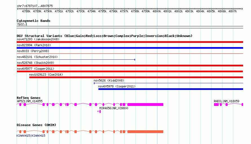This screenshot has height=144, width=251.
Task: Click the nsv8033 (Perry2008) thin red line
Action: (x=130, y=54)
